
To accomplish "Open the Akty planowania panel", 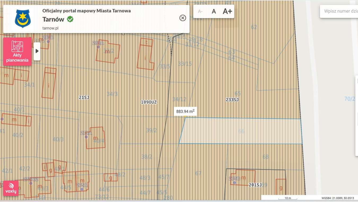I will click(x=18, y=51).
